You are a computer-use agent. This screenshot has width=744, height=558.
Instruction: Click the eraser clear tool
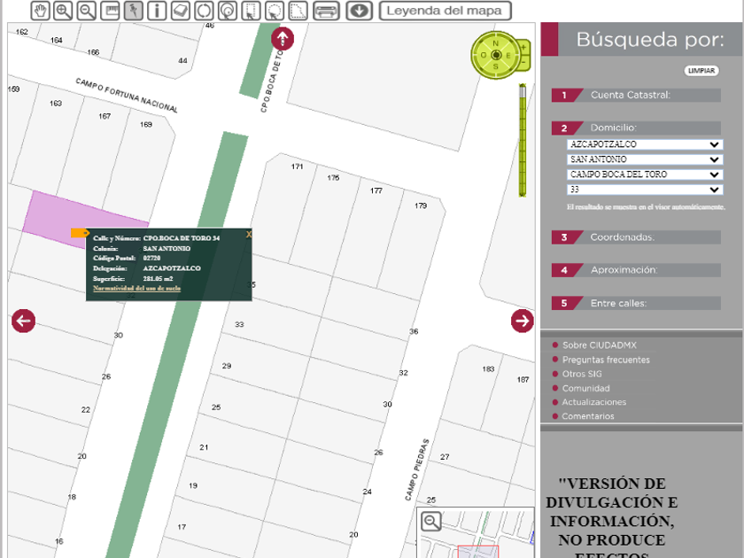(x=180, y=11)
